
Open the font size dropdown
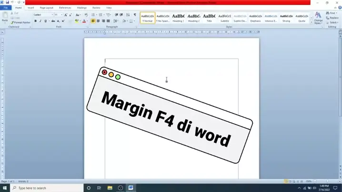click(58, 15)
